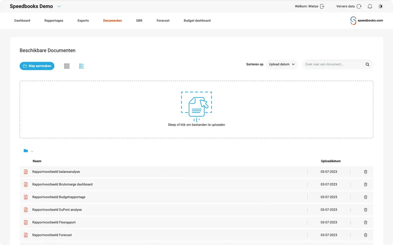393x245 pixels.
Task: Click the Map aanmaken button
Action: (x=37, y=66)
